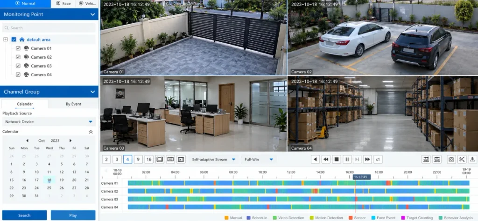This screenshot has height=221, width=478.
Task: Close all playback windows icon
Action: (181, 159)
